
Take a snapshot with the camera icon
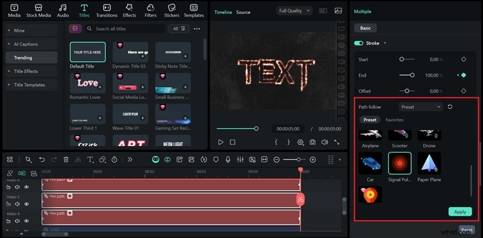(x=313, y=142)
